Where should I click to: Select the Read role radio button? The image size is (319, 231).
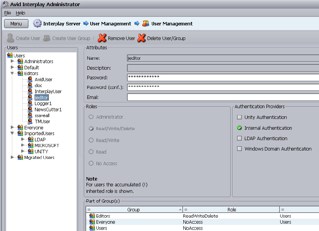pos(91,152)
